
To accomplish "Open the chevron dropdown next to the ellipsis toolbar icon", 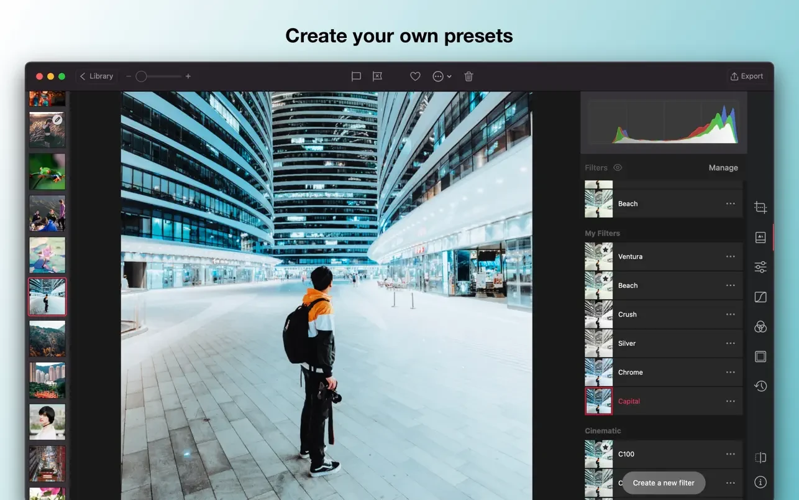I will coord(449,76).
